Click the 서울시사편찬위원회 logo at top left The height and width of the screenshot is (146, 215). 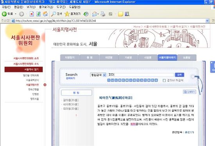(25, 40)
